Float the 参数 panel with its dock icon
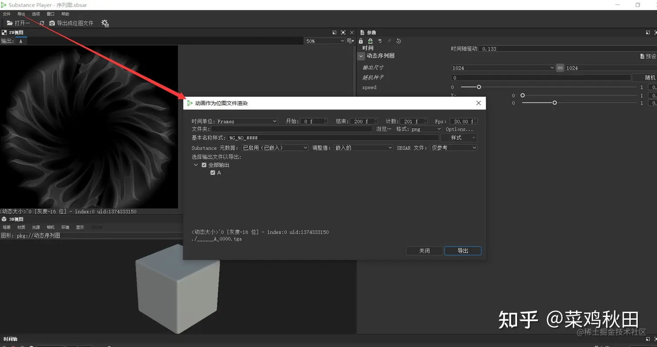The height and width of the screenshot is (347, 657). pos(648,33)
